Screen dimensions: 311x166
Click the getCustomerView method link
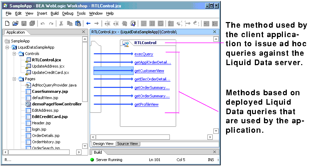(x=149, y=71)
